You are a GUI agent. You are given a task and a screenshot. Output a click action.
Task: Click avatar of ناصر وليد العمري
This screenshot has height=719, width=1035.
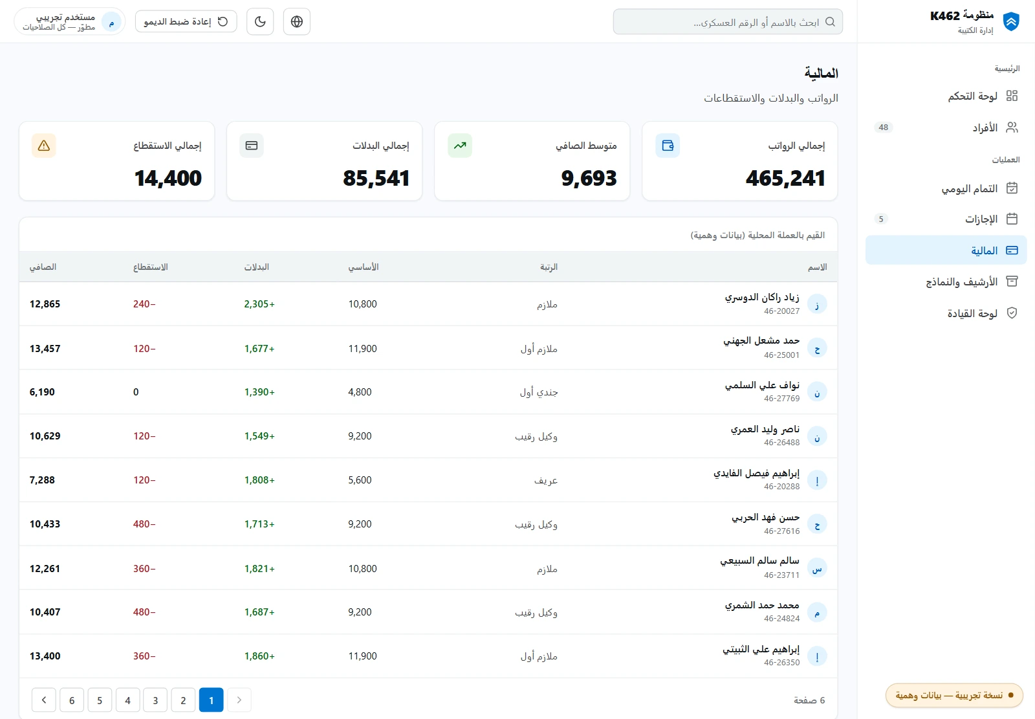(817, 436)
